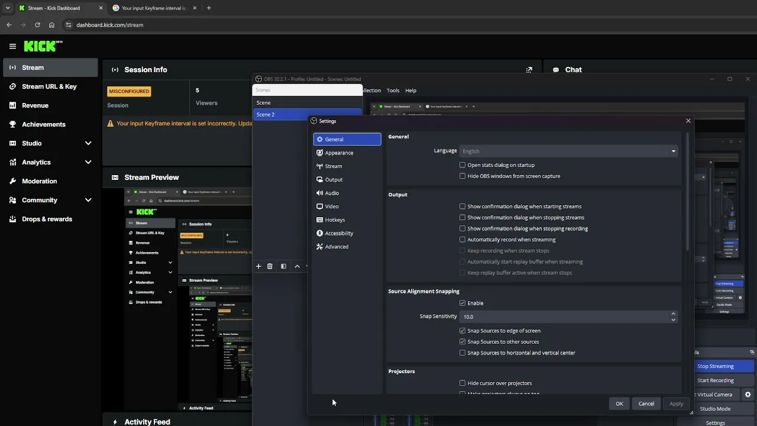This screenshot has height=426, width=757.
Task: Open Output settings category
Action: click(347, 179)
